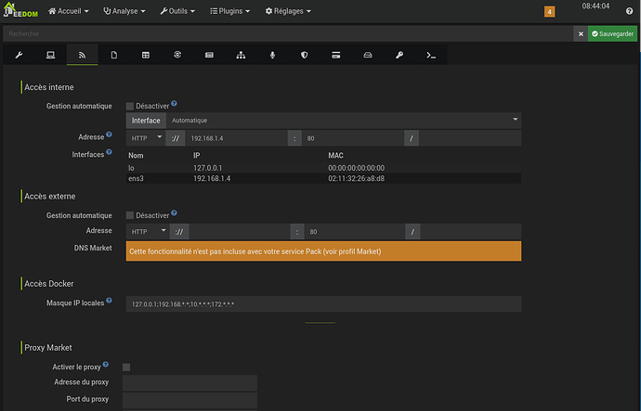Open the external address HTTP protocol dropdown
The height and width of the screenshot is (411, 641).
[146, 231]
